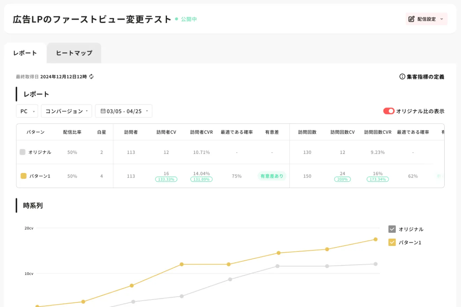This screenshot has width=461, height=307.
Task: Expand the 配信設定 chevron menu
Action: (x=441, y=19)
